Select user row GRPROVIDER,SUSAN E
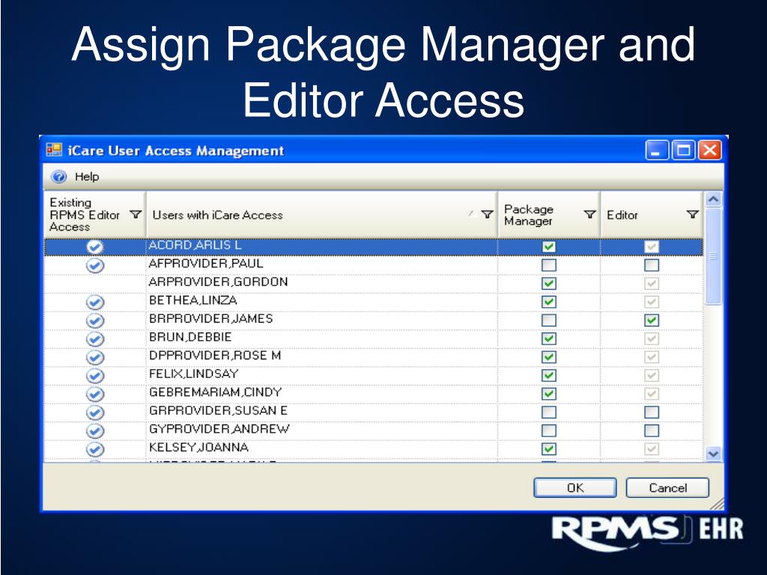This screenshot has width=767, height=575. [373, 413]
